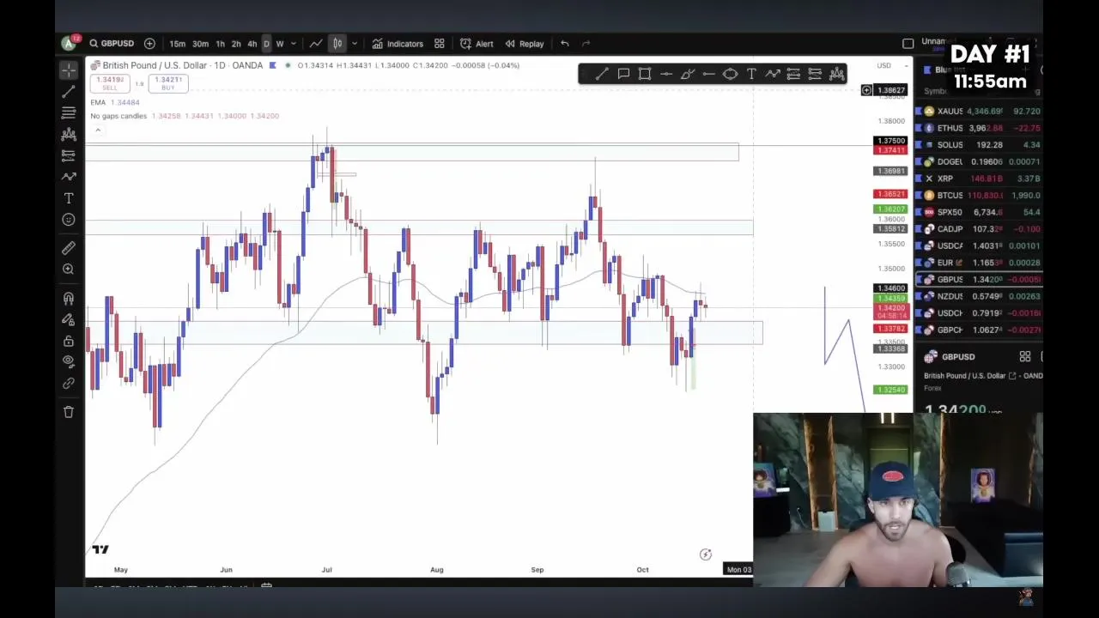Select the brush drawing tools in left sidebar
This screenshot has width=1099, height=618.
69,177
